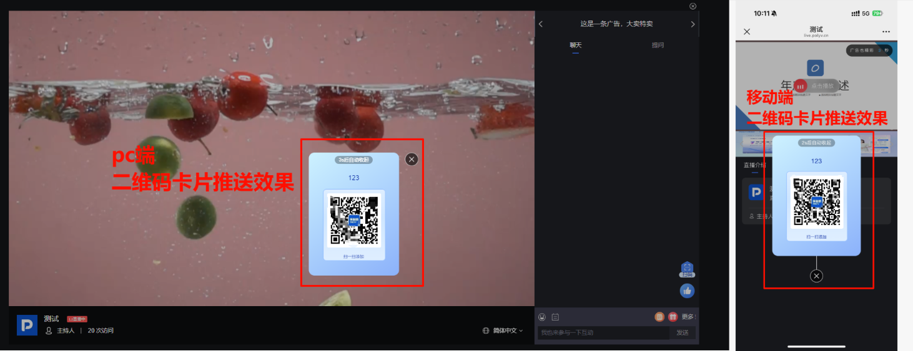913x351 pixels.
Task: Click the 发送 send button
Action: pyautogui.click(x=683, y=333)
